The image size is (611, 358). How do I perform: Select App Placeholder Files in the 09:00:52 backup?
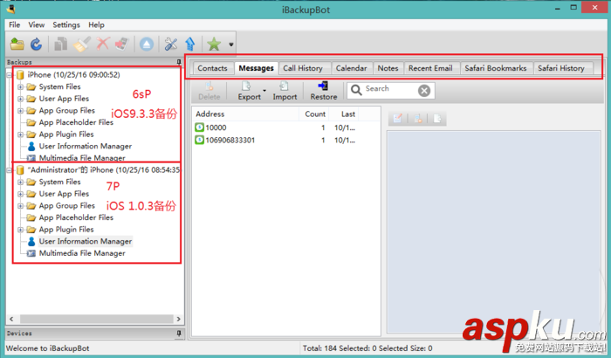click(76, 122)
